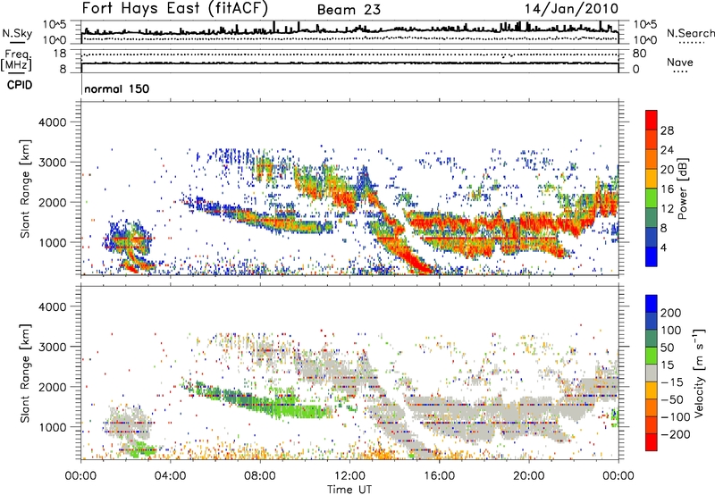Select the 'Beam 23' header text
Image resolution: width=715 pixels, height=495 pixels.
coord(349,10)
